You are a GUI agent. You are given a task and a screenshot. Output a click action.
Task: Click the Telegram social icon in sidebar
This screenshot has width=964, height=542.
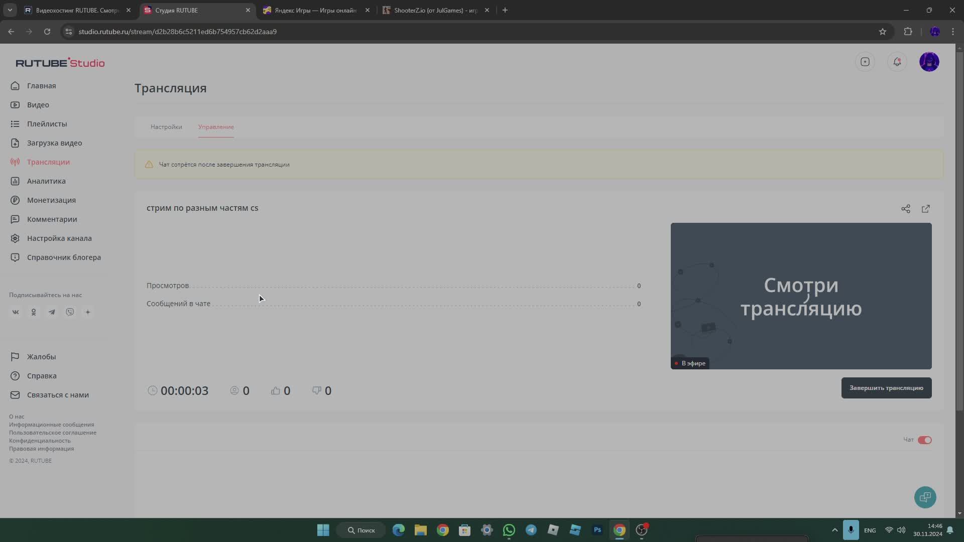[x=52, y=312]
